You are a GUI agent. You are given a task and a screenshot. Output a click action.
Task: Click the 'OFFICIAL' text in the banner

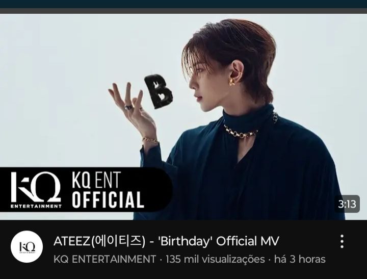pyautogui.click(x=108, y=199)
